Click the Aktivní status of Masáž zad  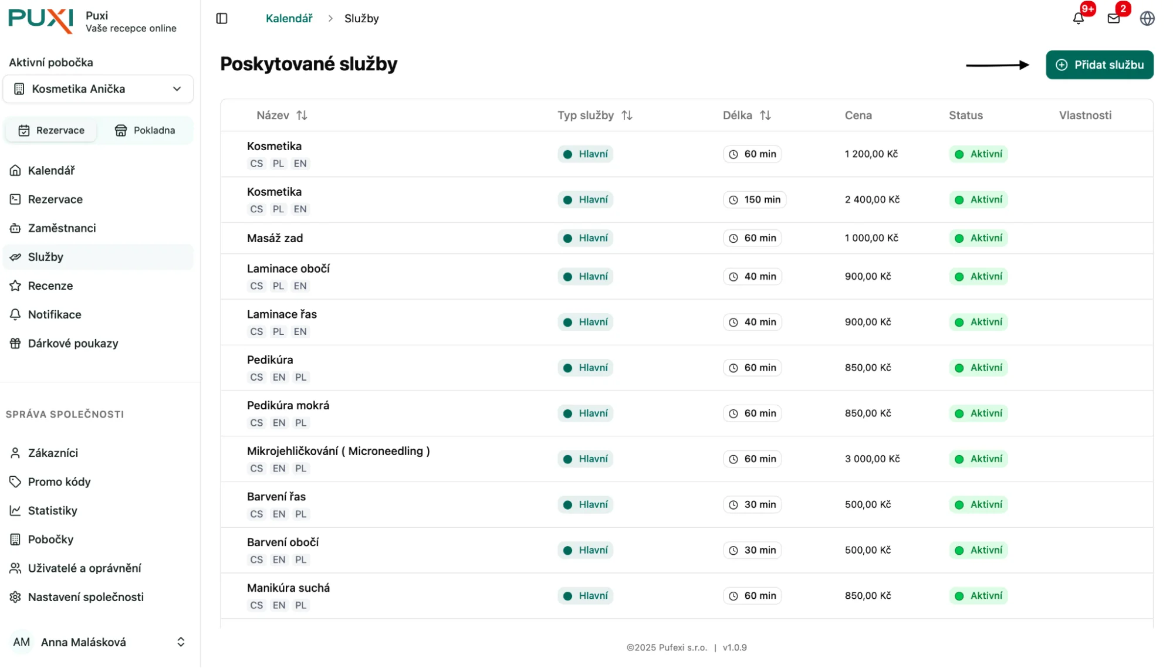(x=978, y=238)
